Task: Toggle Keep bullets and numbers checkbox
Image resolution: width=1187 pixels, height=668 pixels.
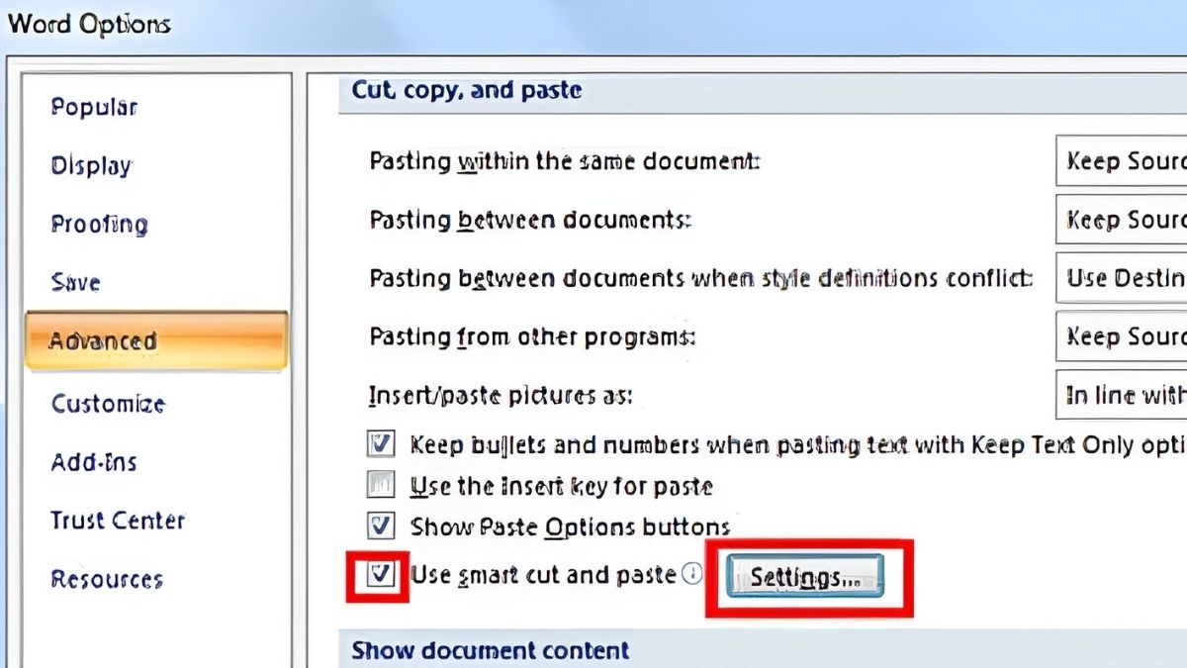Action: pos(381,444)
